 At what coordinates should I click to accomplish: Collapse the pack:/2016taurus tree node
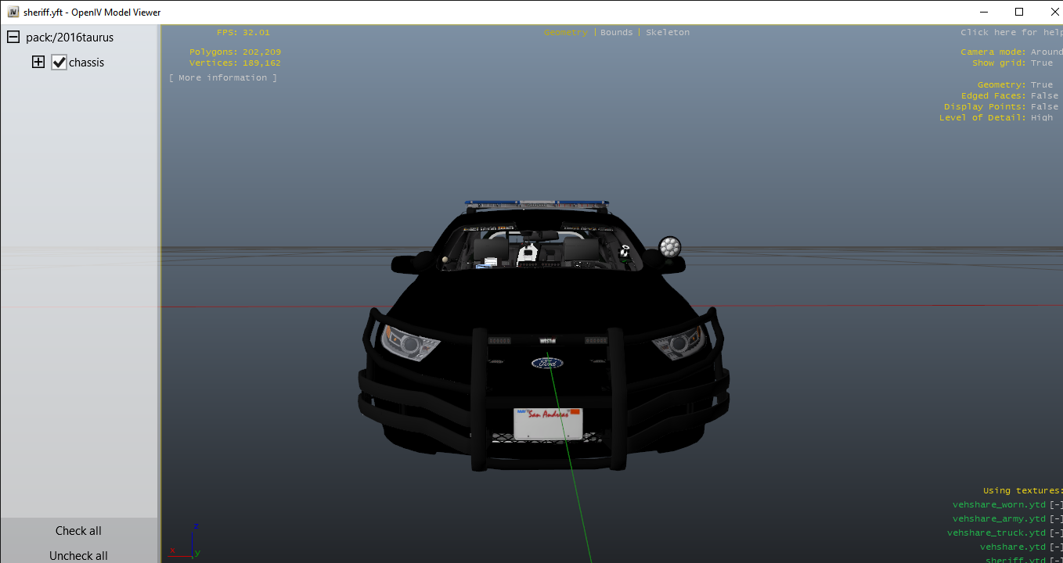pos(13,38)
